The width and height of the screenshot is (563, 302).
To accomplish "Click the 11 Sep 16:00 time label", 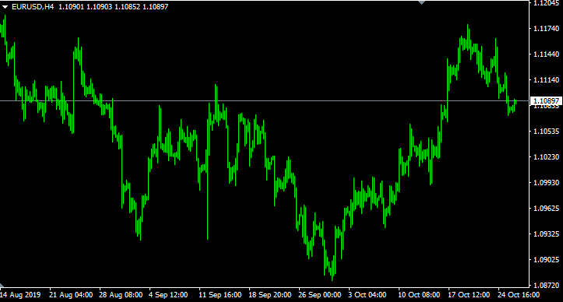I will click(x=220, y=295).
